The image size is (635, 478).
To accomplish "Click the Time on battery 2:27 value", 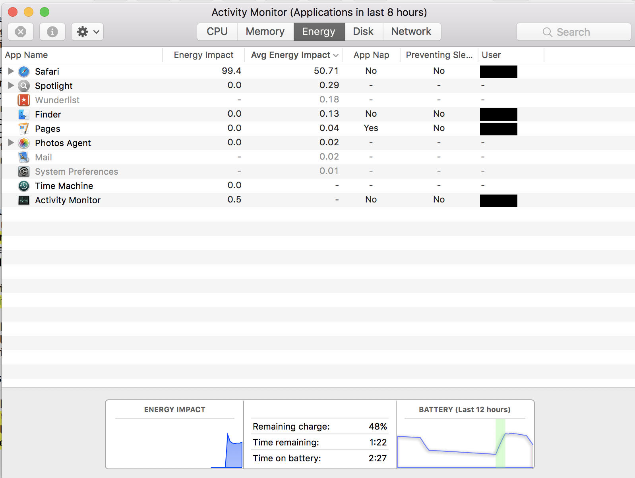I will pyautogui.click(x=378, y=458).
